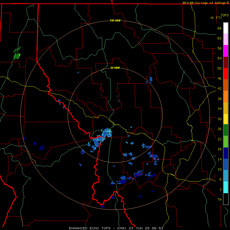The image size is (230, 230).
Task: Select the maroon legend color band
Action: (x=226, y=62)
